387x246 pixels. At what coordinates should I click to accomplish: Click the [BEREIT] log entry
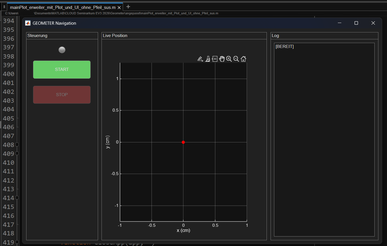point(285,47)
